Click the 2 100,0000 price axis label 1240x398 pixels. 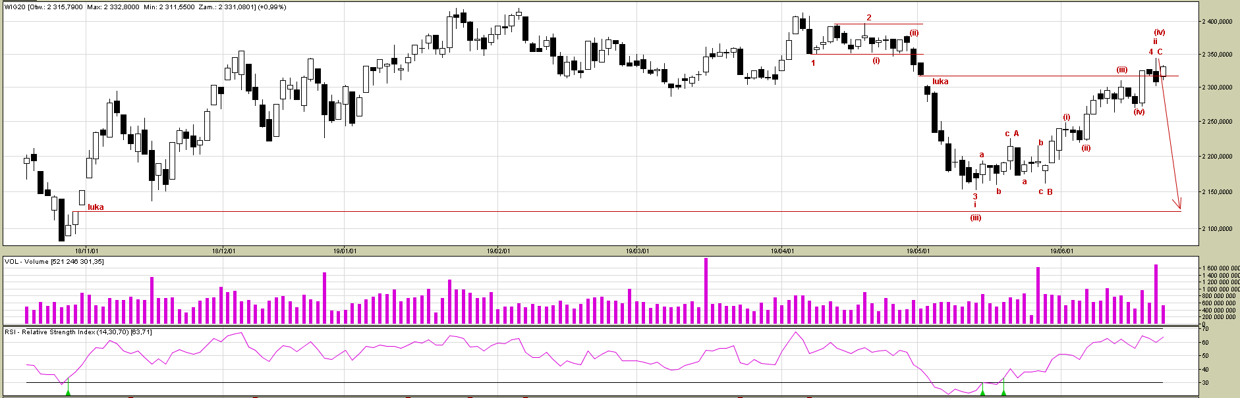1218,229
